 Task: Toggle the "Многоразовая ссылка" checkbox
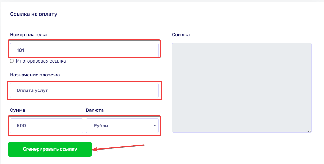[12, 61]
